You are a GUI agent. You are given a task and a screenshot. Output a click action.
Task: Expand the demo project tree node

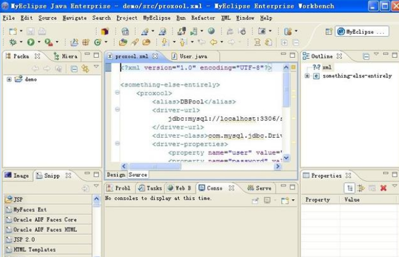9,79
